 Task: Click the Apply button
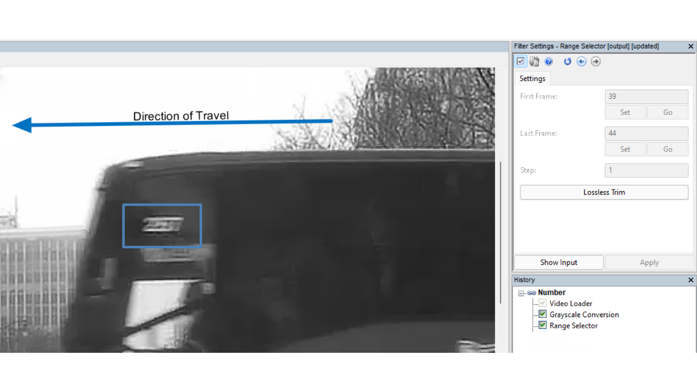(x=649, y=263)
